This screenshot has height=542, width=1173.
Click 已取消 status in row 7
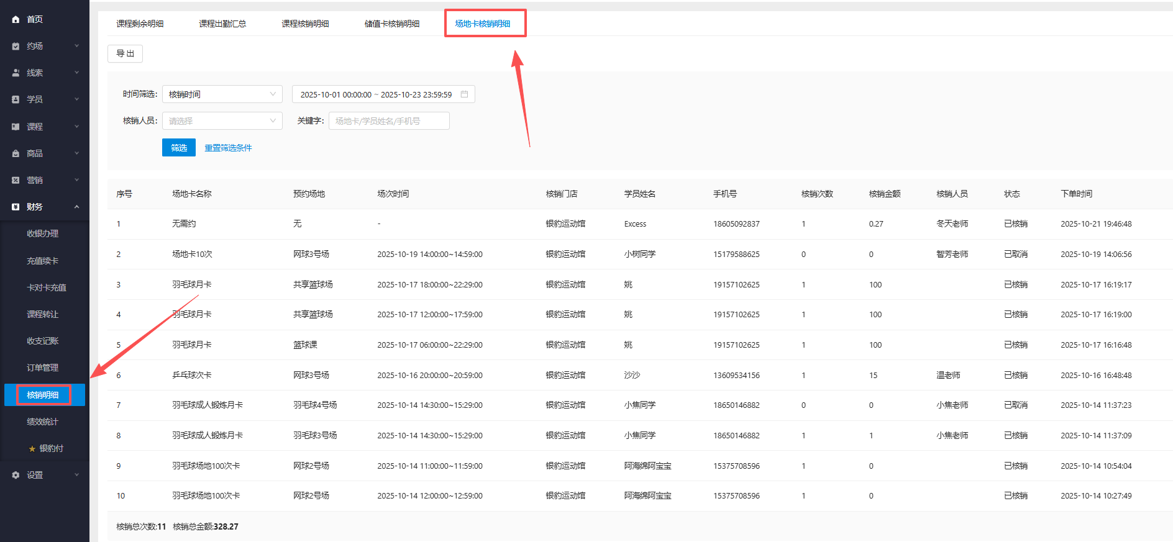[x=1016, y=405]
